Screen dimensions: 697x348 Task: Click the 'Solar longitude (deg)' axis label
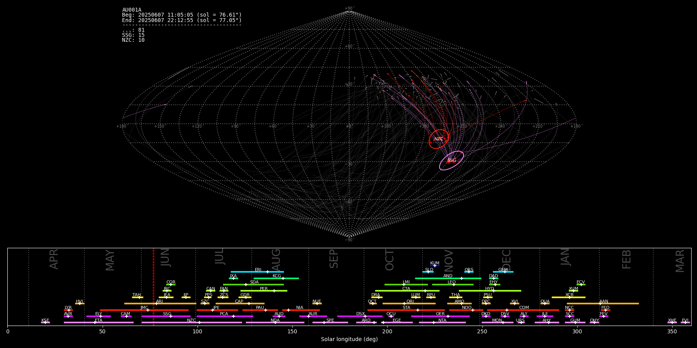[349, 339]
